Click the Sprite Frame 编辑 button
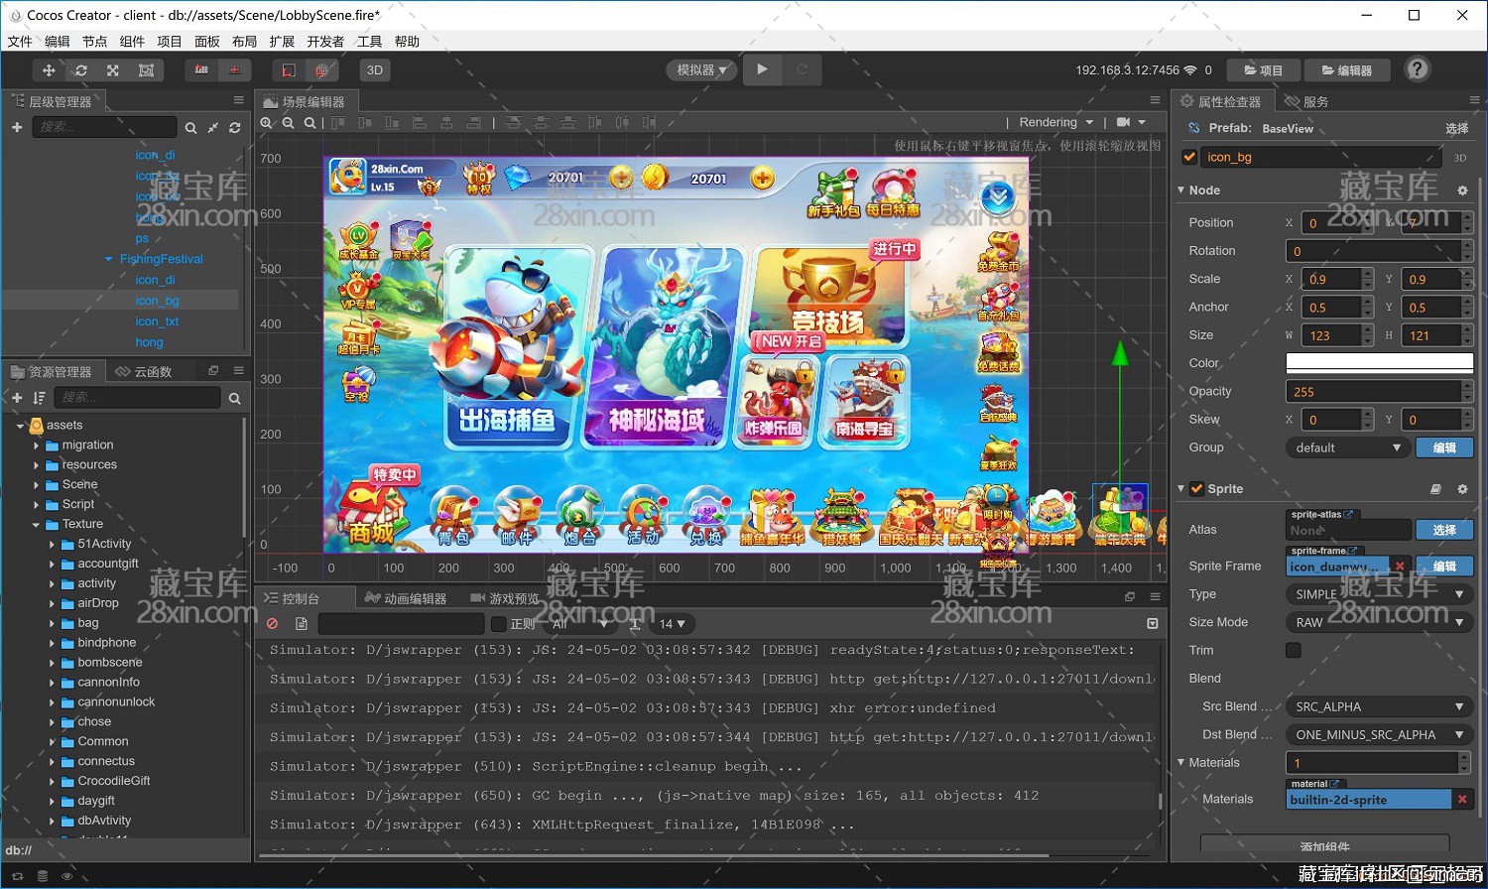 (x=1444, y=567)
